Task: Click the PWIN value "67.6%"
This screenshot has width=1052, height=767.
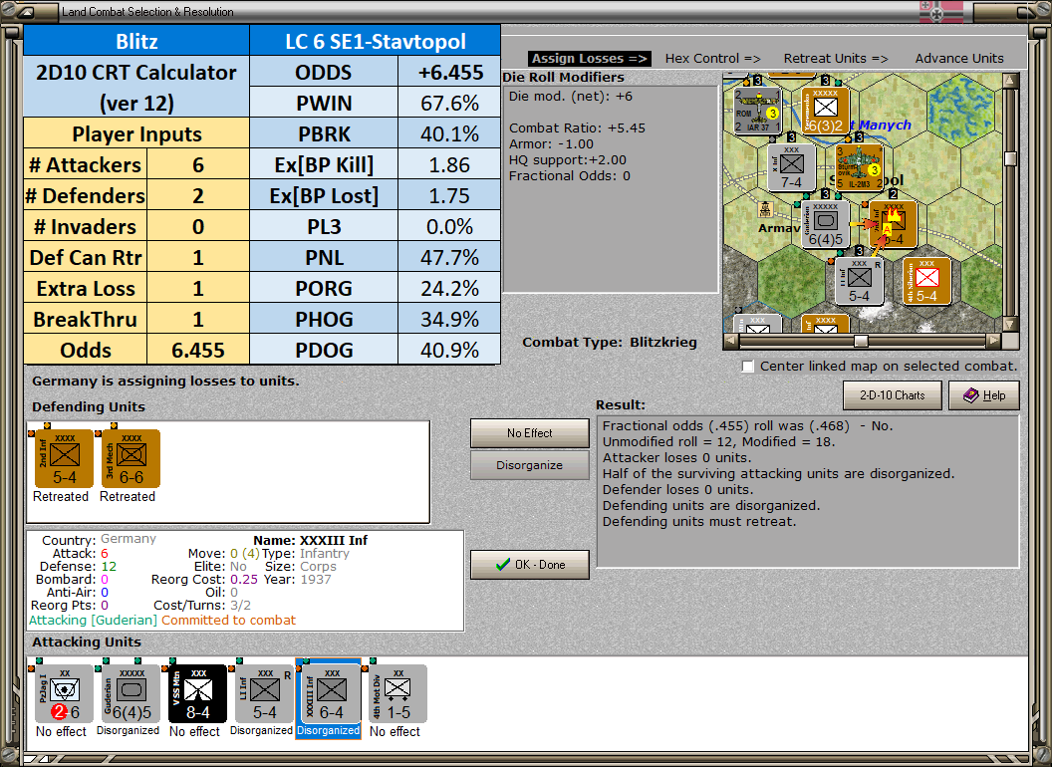Action: click(449, 104)
